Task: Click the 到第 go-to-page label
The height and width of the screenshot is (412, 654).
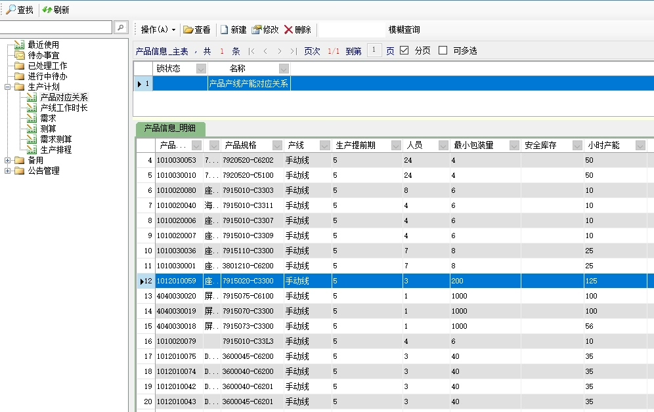Action: [x=353, y=51]
